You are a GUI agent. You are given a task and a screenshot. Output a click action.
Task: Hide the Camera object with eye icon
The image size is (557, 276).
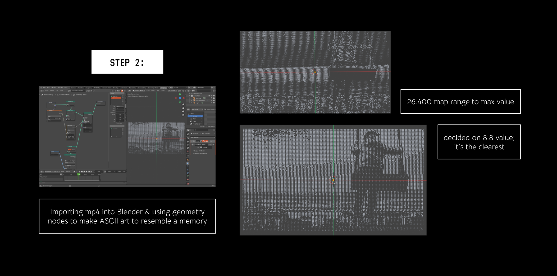pyautogui.click(x=211, y=98)
